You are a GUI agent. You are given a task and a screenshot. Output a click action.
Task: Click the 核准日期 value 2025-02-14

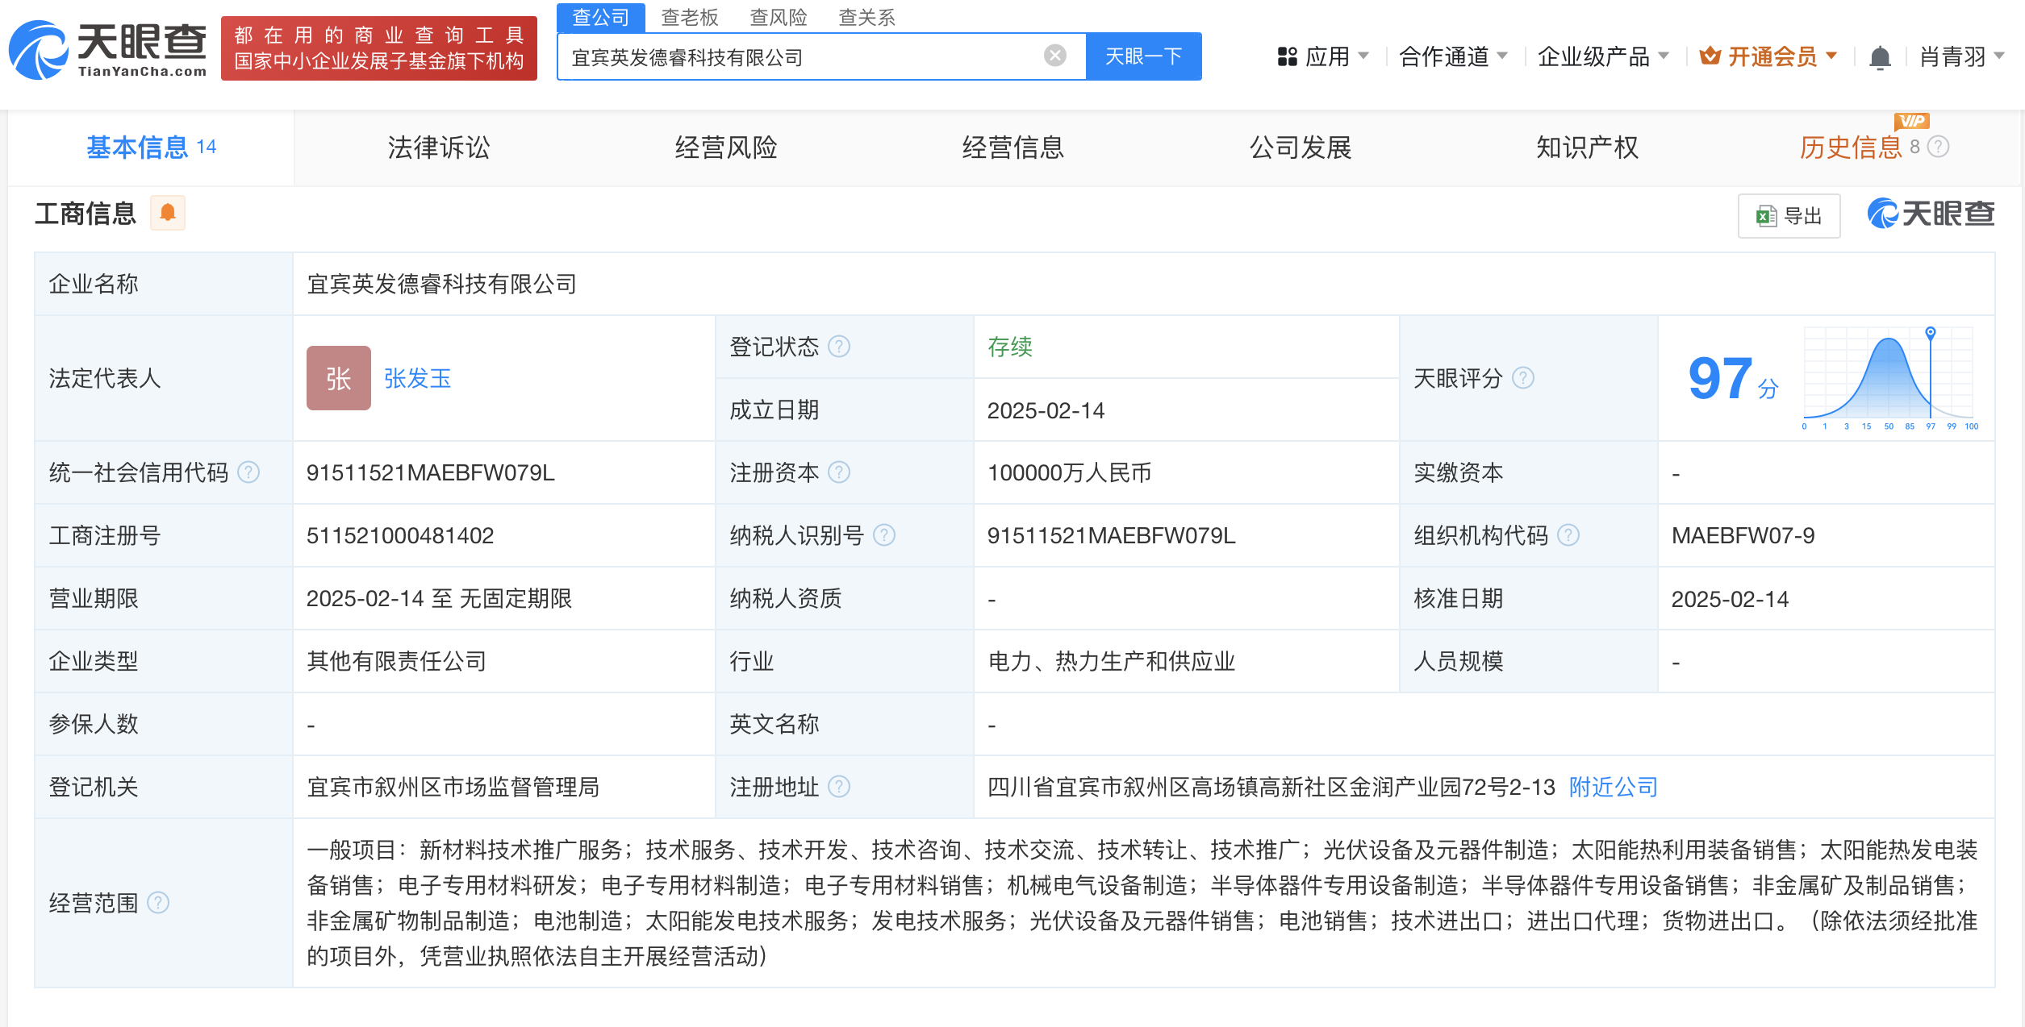pos(1731,598)
